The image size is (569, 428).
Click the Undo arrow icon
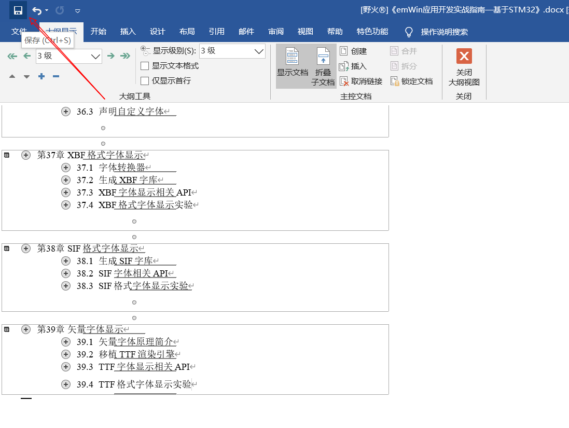tap(37, 10)
